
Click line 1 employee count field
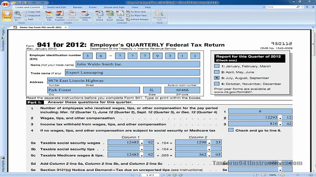(x=260, y=111)
